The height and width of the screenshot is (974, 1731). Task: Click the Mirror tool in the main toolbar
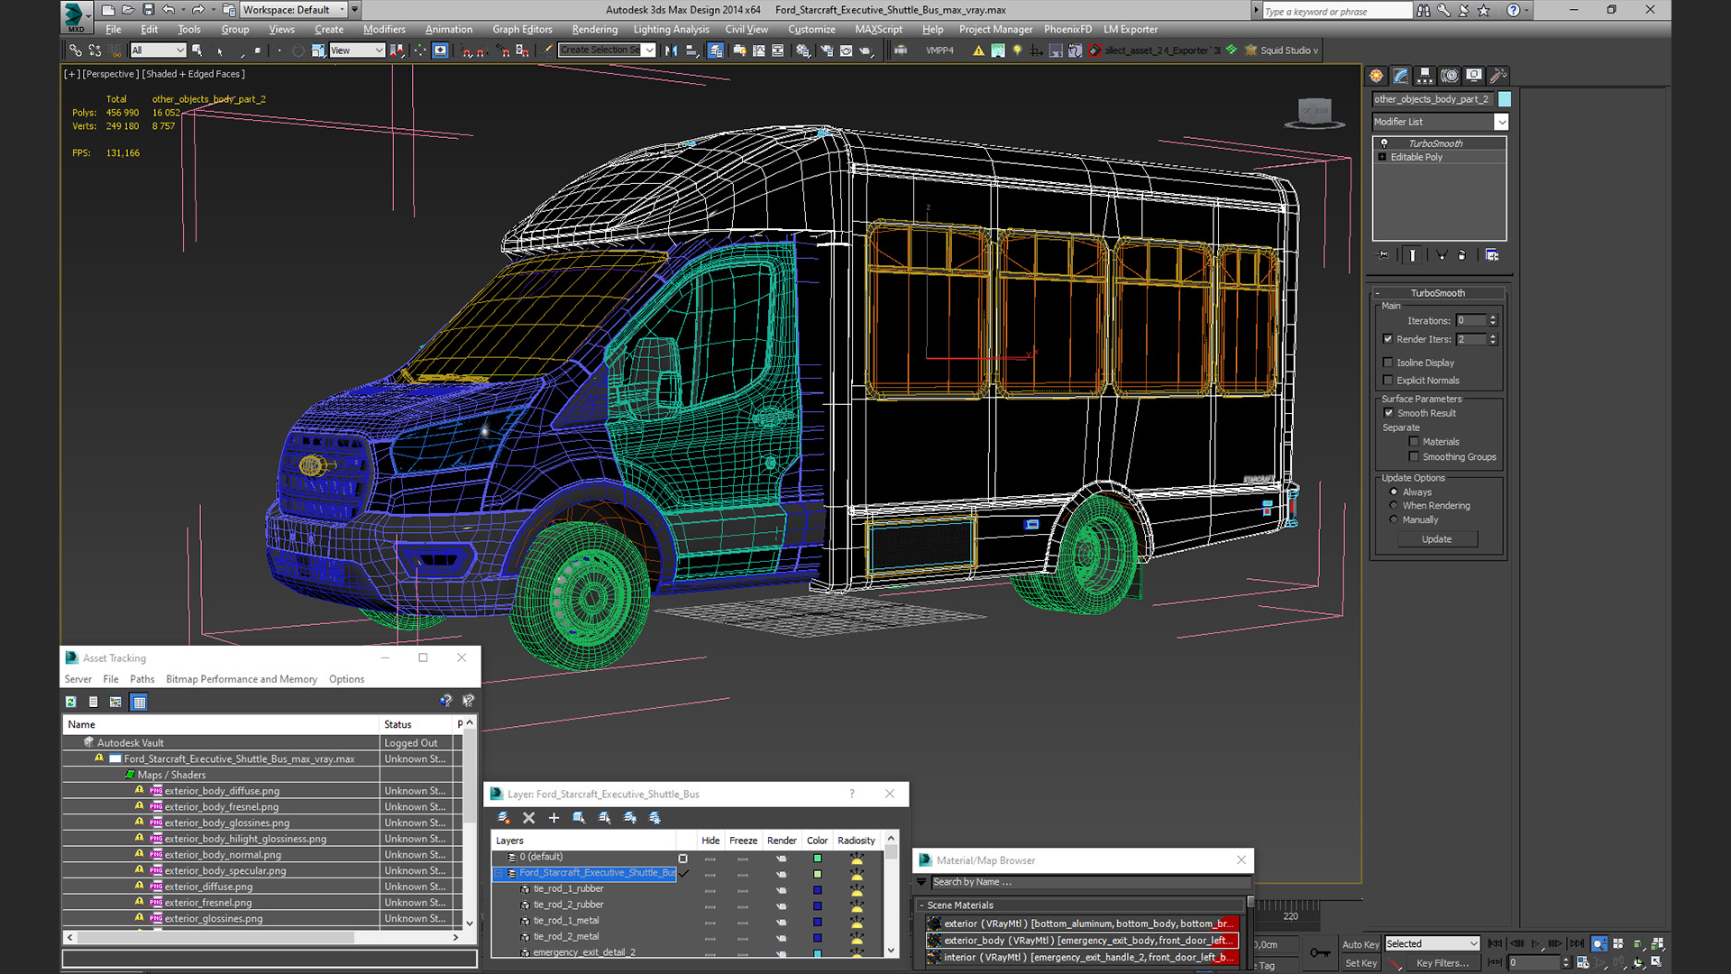click(x=671, y=51)
